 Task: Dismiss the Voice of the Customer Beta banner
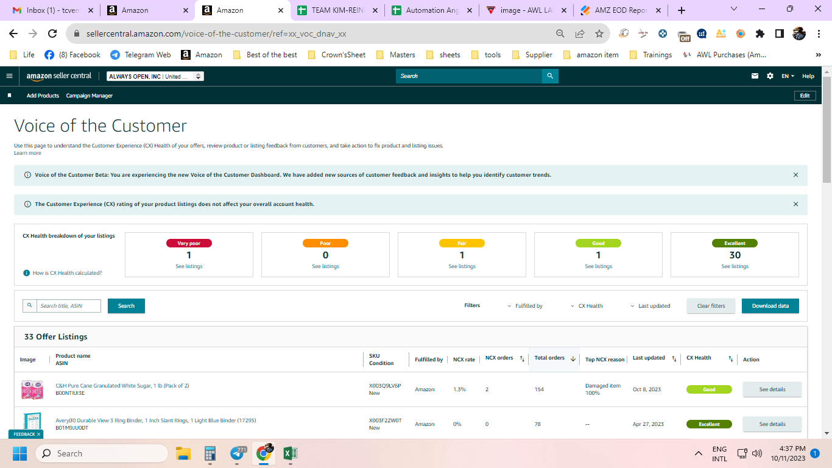pyautogui.click(x=795, y=175)
